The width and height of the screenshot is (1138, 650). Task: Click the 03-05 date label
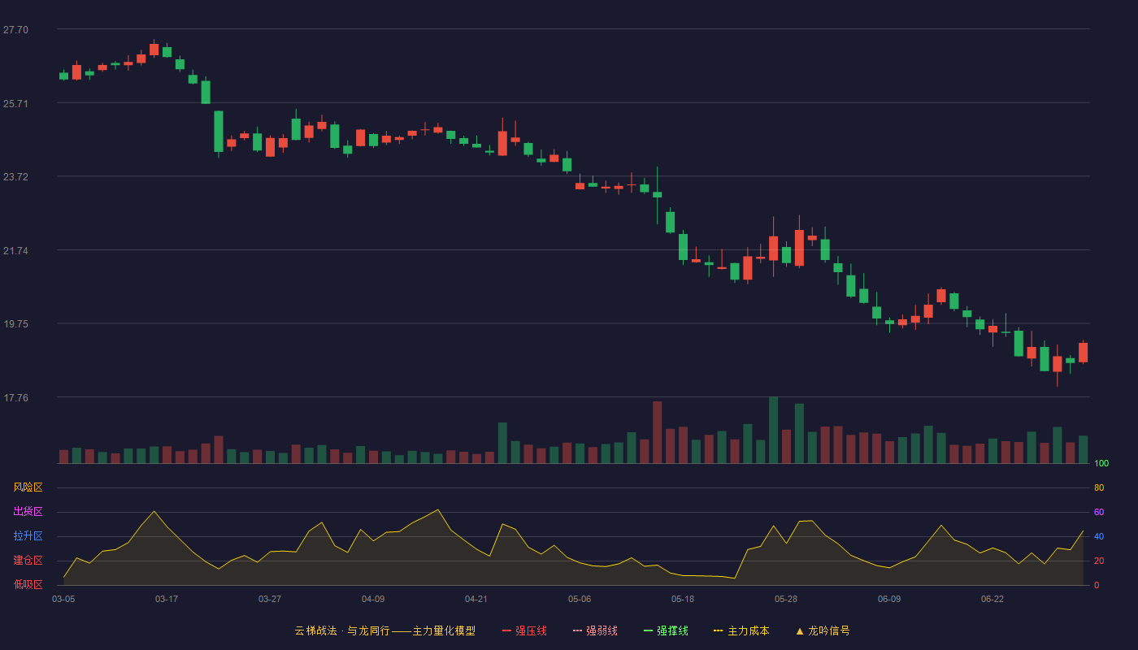[x=63, y=599]
